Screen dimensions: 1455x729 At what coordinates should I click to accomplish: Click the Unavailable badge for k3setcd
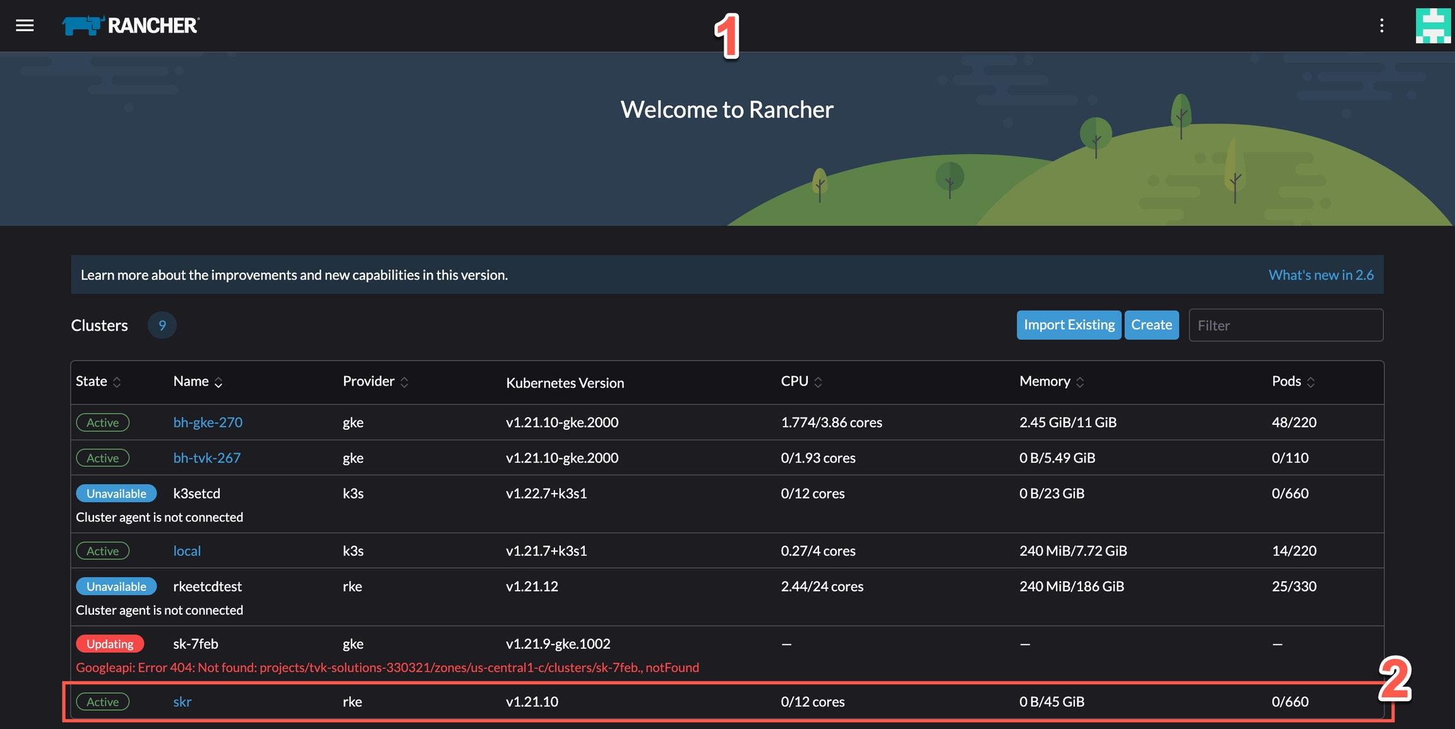tap(116, 494)
